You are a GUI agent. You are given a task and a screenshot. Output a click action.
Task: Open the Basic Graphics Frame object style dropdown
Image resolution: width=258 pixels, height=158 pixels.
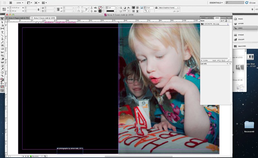[x=169, y=8]
